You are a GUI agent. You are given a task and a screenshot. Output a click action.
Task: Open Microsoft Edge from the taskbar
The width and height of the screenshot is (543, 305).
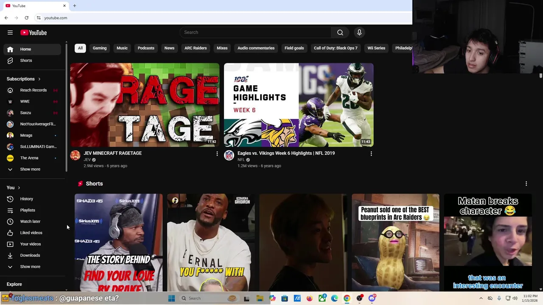pos(334,298)
